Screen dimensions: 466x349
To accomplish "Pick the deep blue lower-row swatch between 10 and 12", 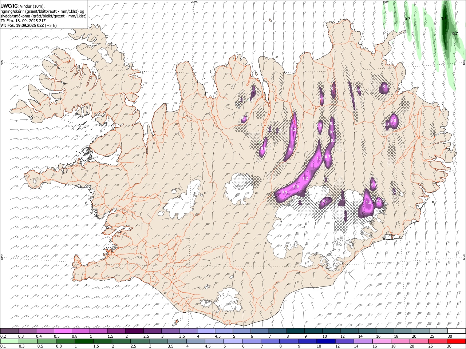I will tap(326, 341).
